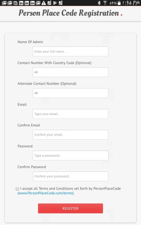
Task: Select the Type your email field
Action: click(70, 114)
